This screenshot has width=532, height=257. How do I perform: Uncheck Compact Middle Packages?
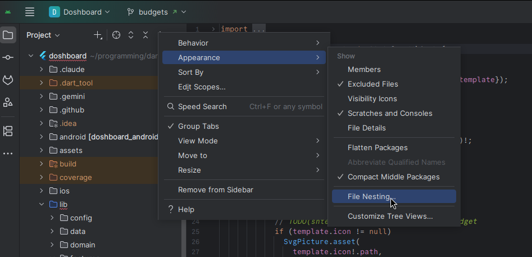tap(393, 177)
